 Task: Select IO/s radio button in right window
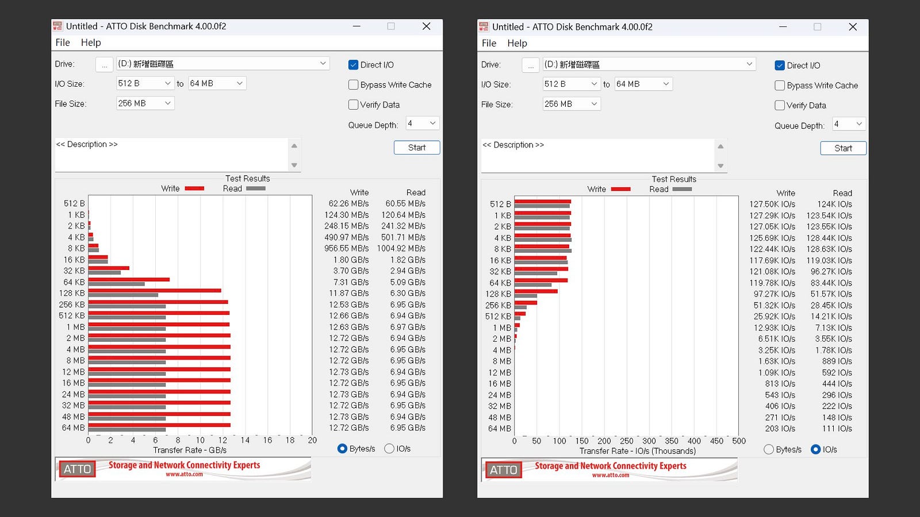815,449
